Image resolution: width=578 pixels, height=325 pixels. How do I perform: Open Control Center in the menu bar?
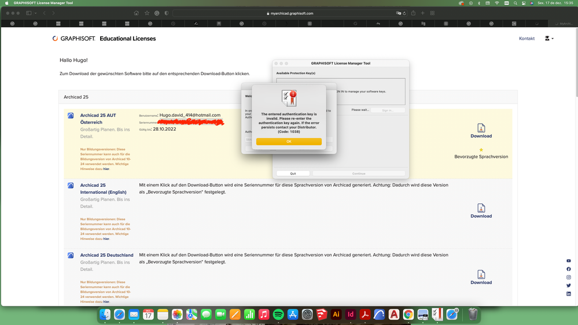(x=524, y=3)
